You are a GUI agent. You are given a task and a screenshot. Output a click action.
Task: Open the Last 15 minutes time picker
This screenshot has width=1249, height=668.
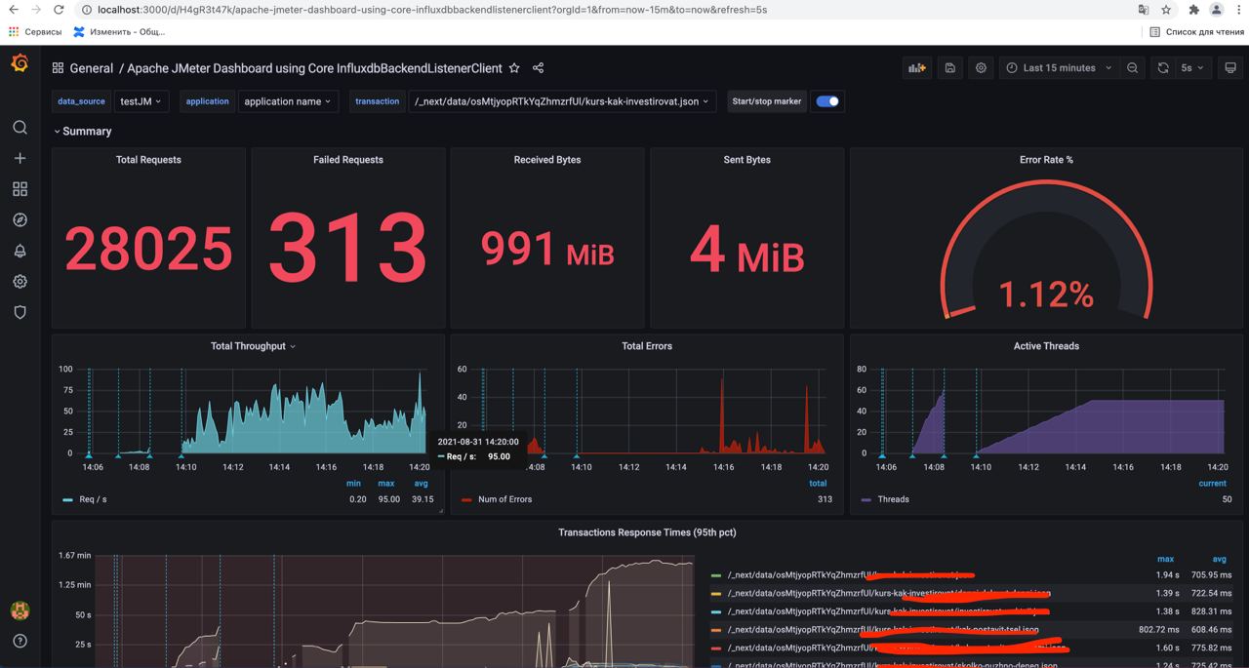tap(1059, 68)
